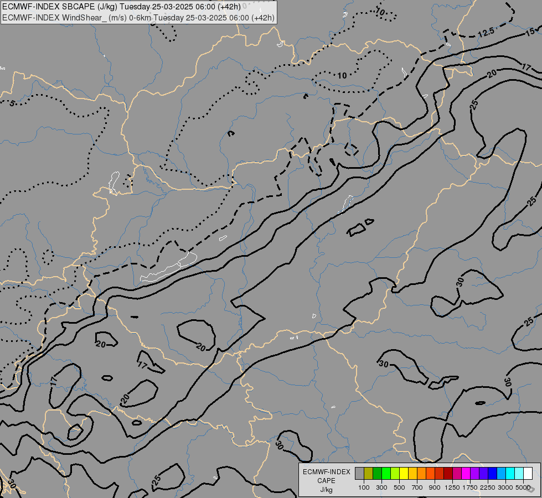Select the dark green legend swatch
This screenshot has width=542, height=498.
click(378, 473)
